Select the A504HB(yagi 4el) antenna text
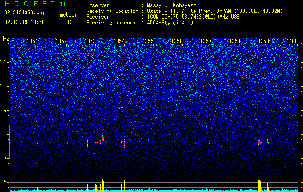This screenshot has height=192, width=303. 170,23
